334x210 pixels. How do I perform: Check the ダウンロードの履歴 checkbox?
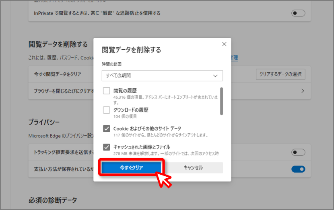click(107, 110)
